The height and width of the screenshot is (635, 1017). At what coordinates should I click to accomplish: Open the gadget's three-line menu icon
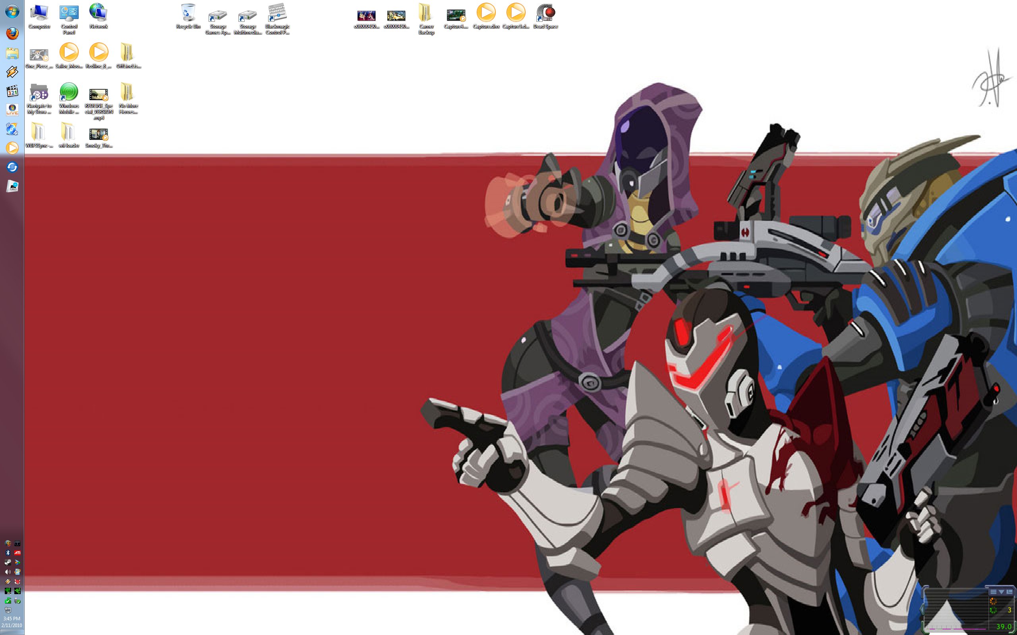[994, 592]
